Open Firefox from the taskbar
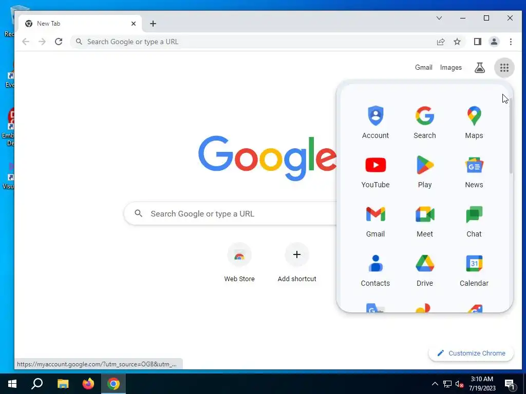The image size is (526, 394). [88, 384]
